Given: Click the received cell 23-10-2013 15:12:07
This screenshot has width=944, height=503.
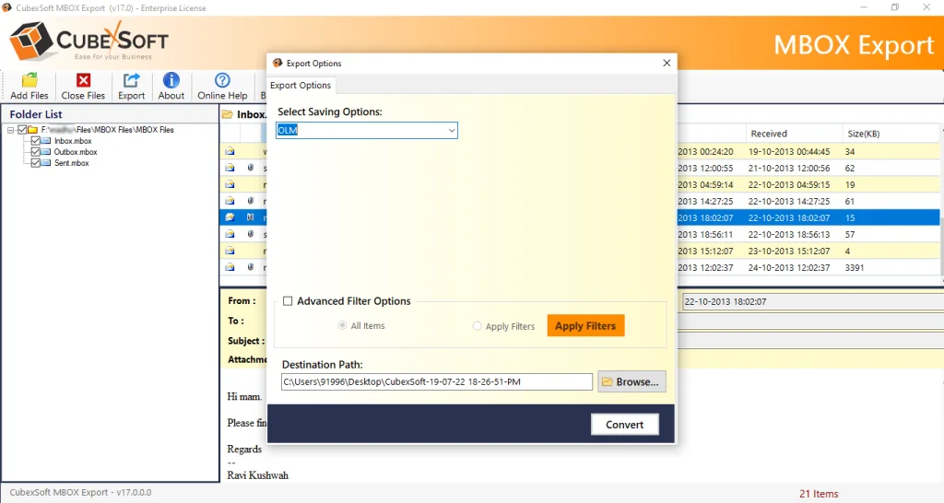Looking at the screenshot, I should point(789,251).
